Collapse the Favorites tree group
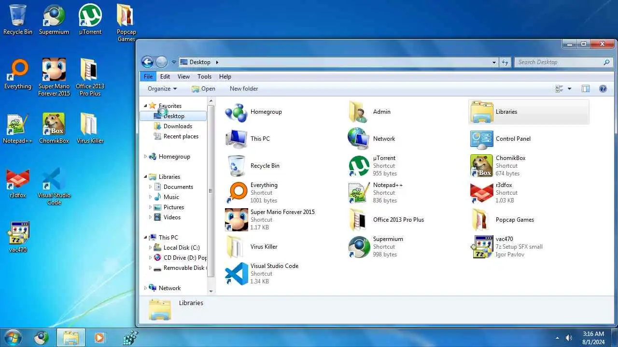The width and height of the screenshot is (618, 347). click(x=145, y=106)
